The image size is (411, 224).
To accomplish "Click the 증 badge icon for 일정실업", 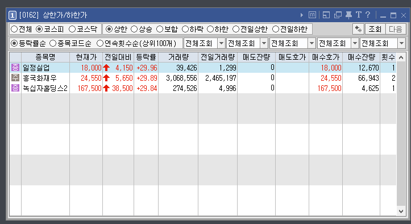I will pyautogui.click(x=15, y=68).
